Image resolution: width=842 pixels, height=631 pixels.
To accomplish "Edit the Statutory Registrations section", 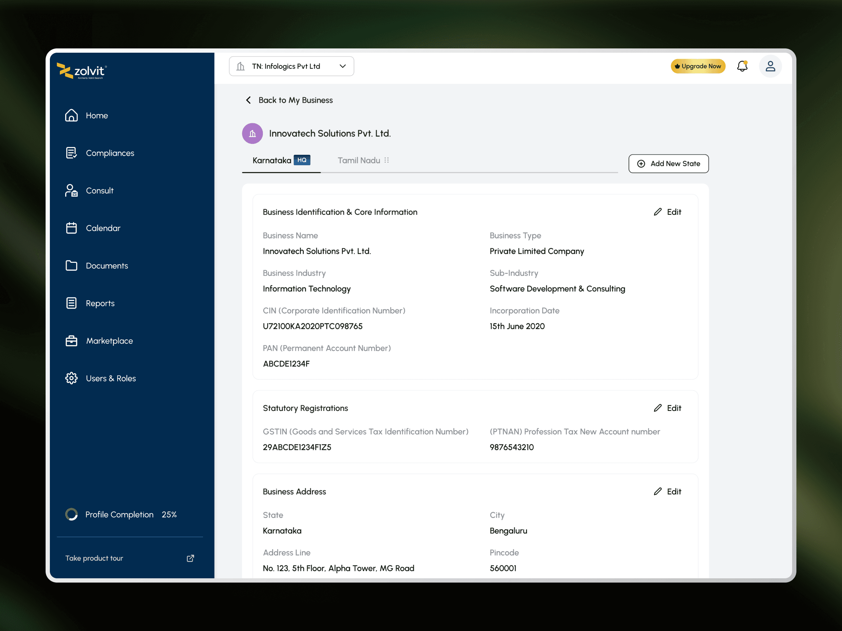I will (x=668, y=408).
